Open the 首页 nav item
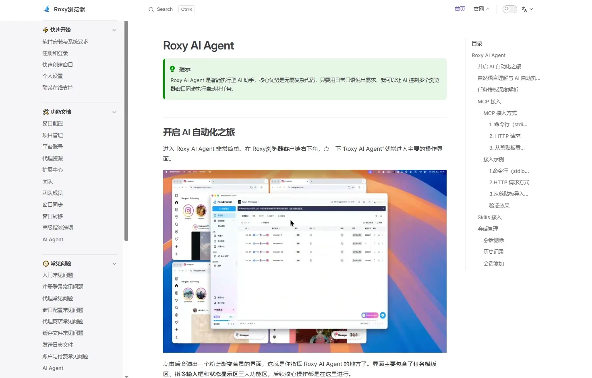Image resolution: width=592 pixels, height=378 pixels. [x=460, y=9]
